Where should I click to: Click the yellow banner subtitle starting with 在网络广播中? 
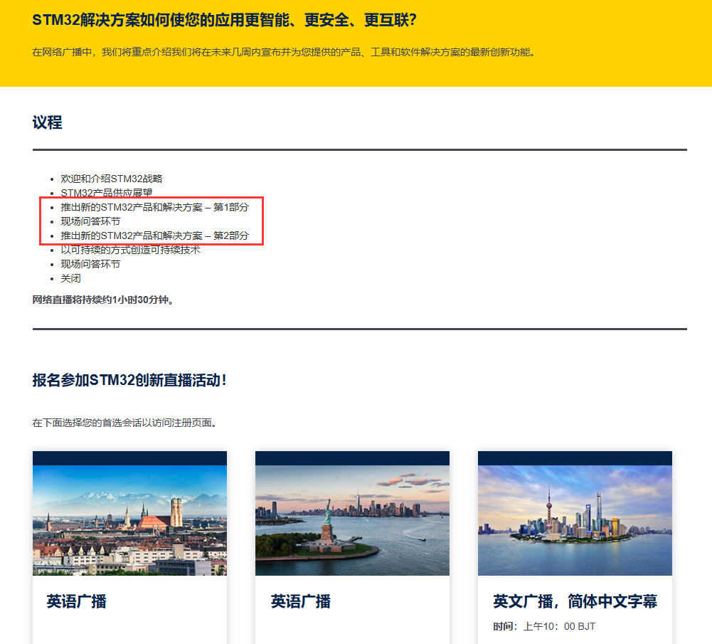pyautogui.click(x=285, y=52)
